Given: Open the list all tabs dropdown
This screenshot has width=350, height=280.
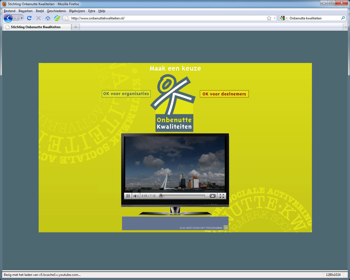Looking at the screenshot, I should 345,27.
